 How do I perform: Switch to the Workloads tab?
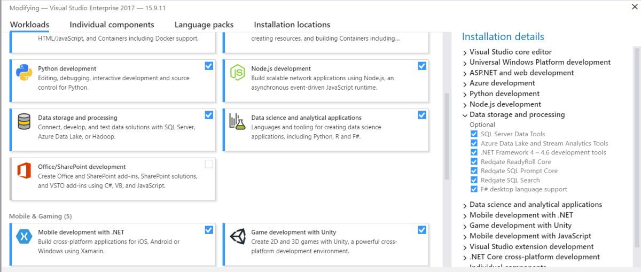coord(29,25)
